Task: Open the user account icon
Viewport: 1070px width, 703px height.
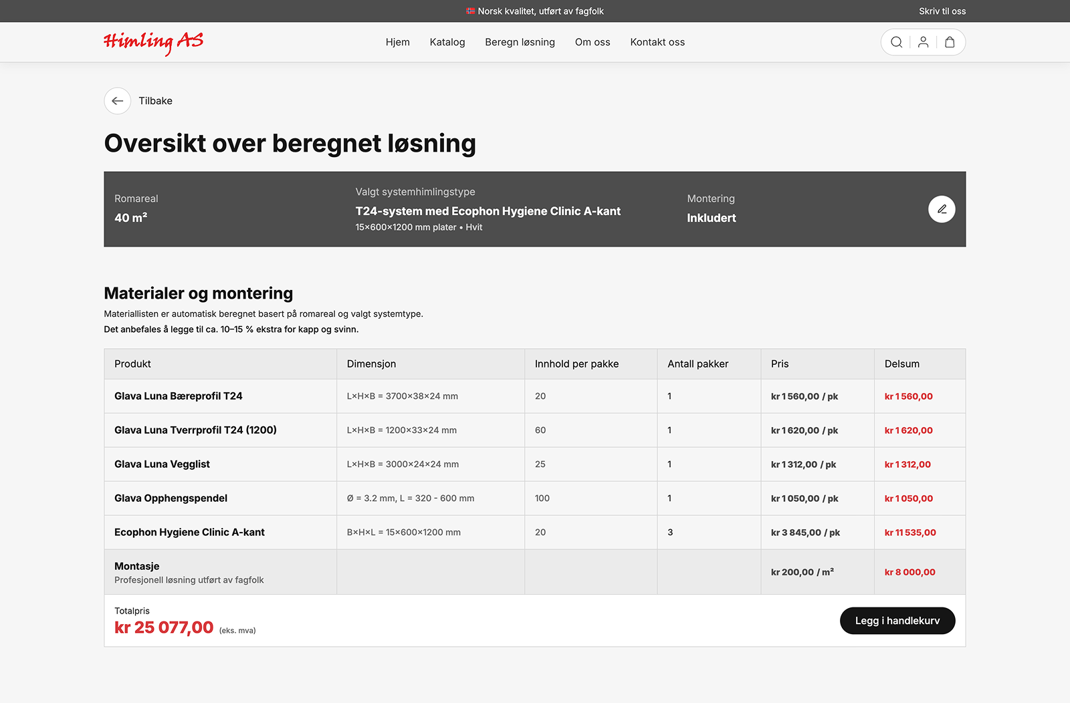Action: pyautogui.click(x=923, y=42)
